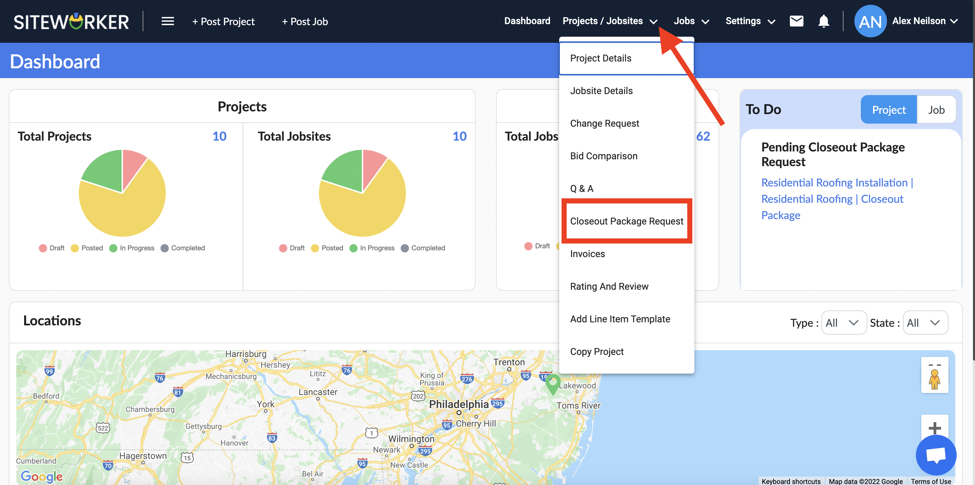Viewport: 975px width, 485px height.
Task: Select the Change Request menu option
Action: [x=605, y=123]
